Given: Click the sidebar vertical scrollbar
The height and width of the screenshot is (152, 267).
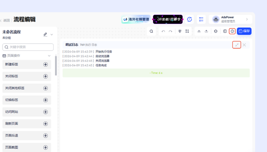Looking at the screenshot, I should coord(56,66).
